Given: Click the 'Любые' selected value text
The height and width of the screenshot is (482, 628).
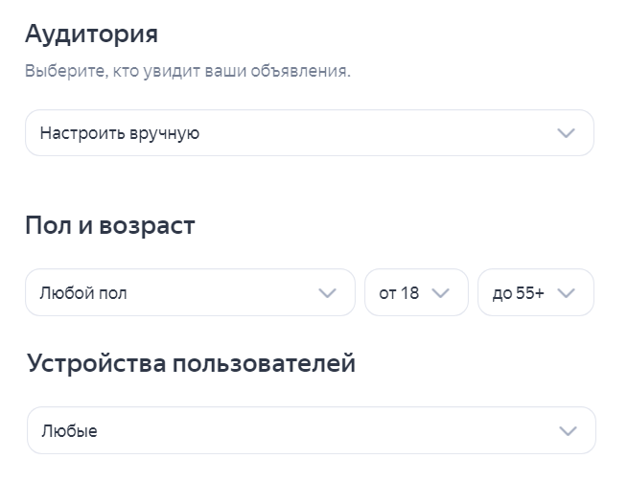Looking at the screenshot, I should (69, 431).
